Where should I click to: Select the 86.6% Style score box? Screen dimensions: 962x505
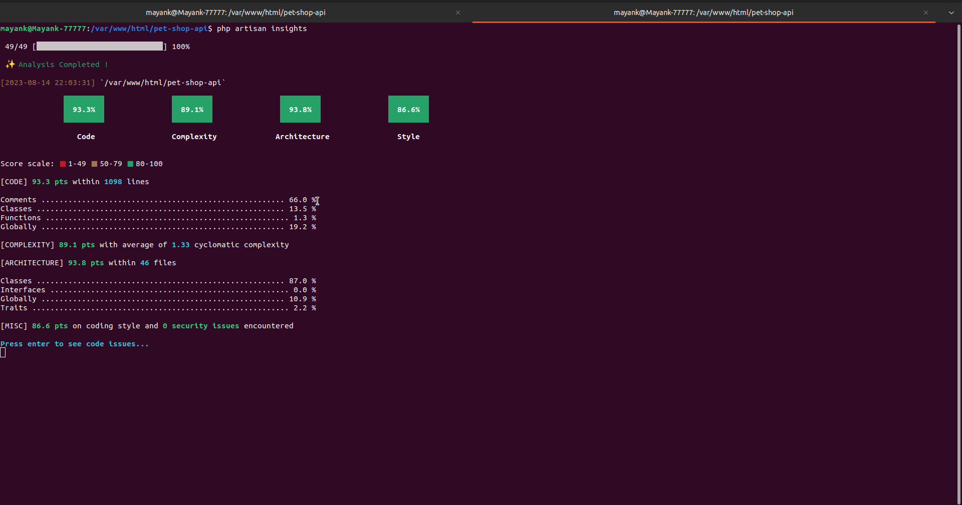408,109
